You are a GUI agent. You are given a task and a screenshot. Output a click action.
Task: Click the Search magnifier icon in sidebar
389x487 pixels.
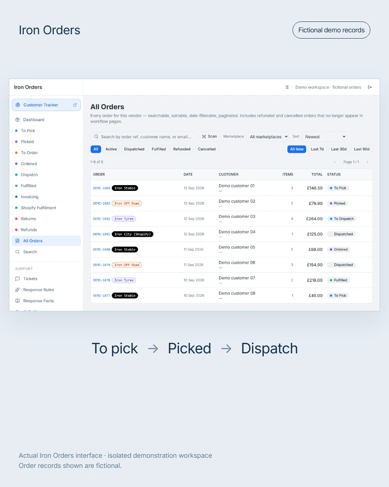[17, 252]
